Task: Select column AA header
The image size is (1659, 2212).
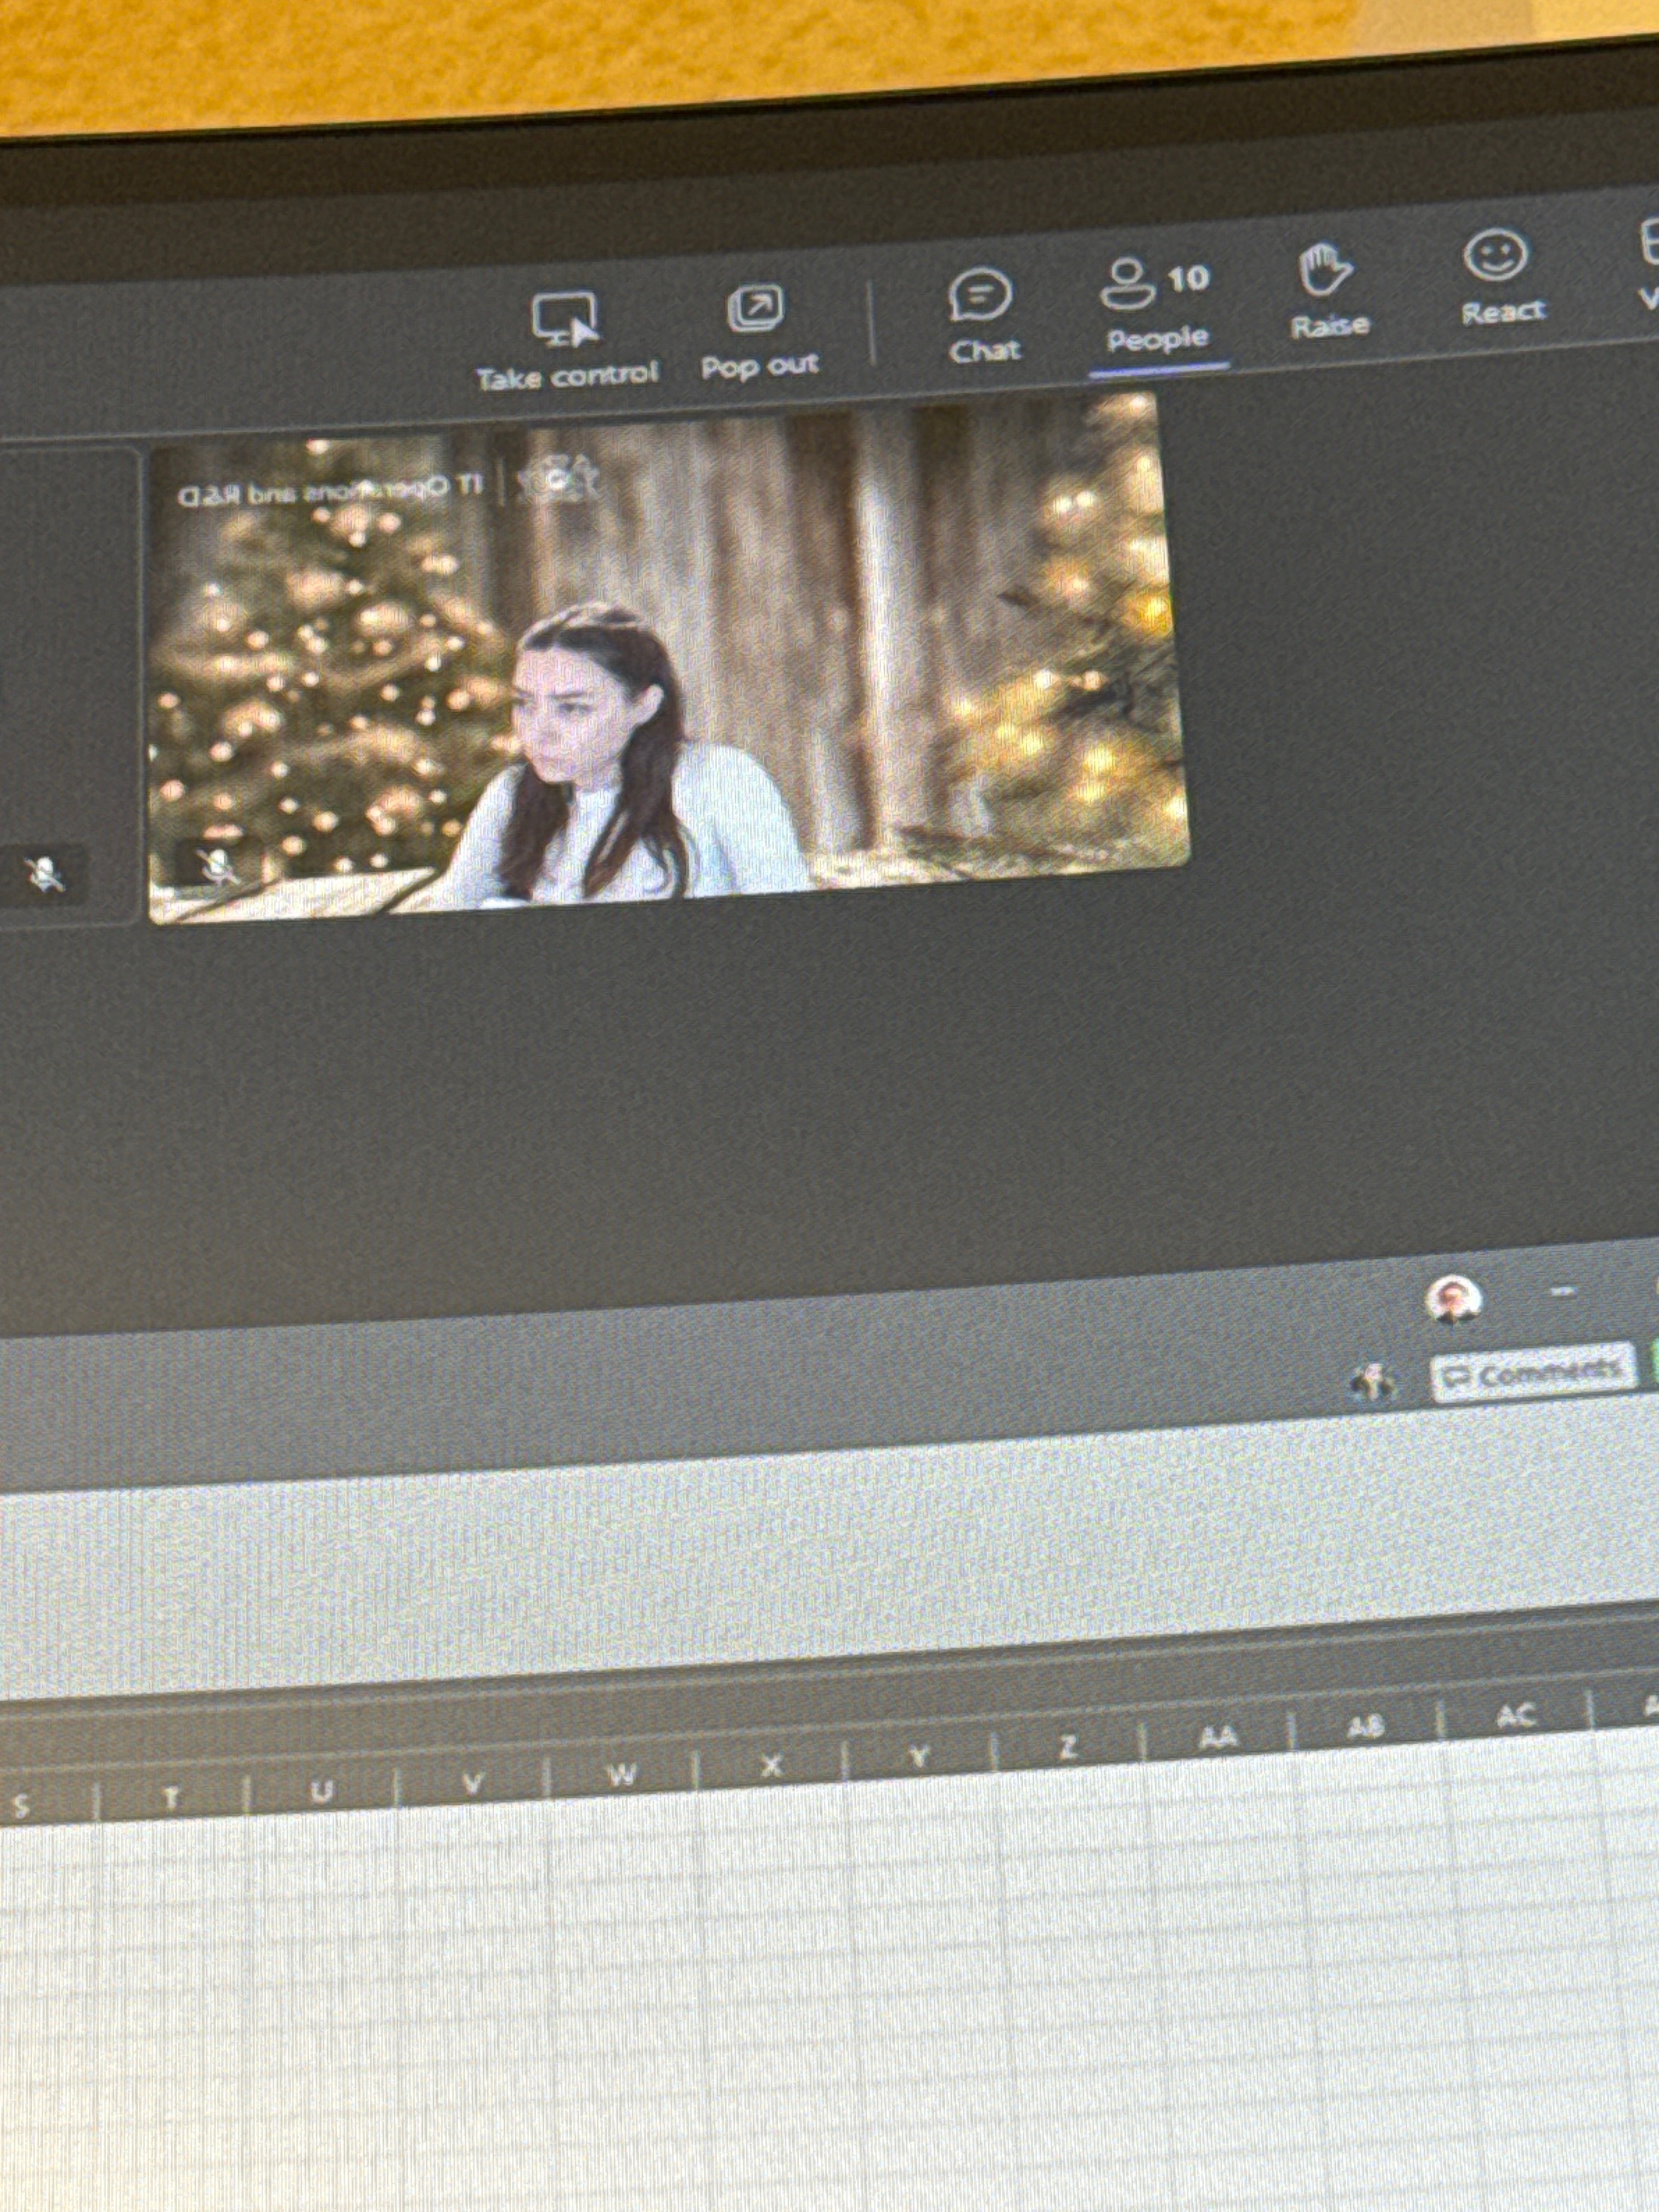Action: (x=1218, y=1738)
